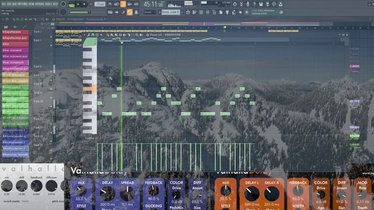This screenshot has height=210, width=374.
Task: Open blue ValhallaDelay STYLE selector
Action: tap(81, 206)
